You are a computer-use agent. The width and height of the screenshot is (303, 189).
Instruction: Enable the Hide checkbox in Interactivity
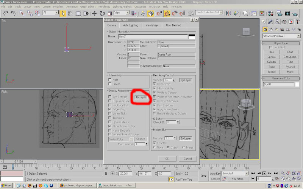click(x=110, y=80)
